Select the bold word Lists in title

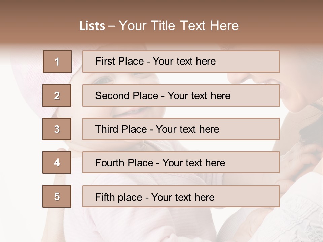click(x=92, y=26)
